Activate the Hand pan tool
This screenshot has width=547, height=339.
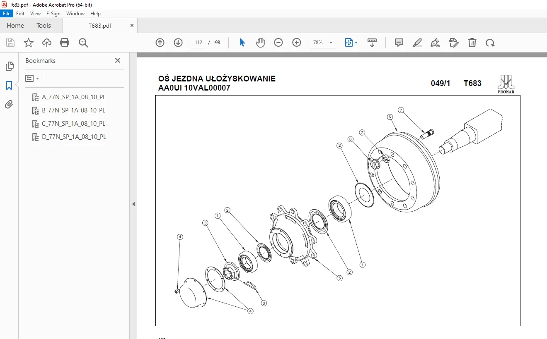point(260,43)
